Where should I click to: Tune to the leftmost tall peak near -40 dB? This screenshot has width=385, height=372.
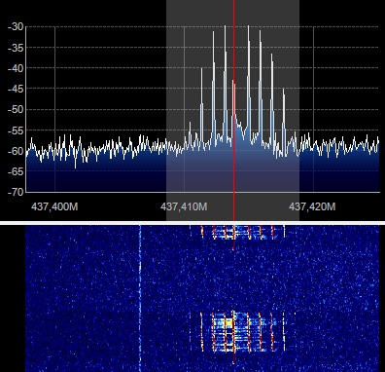point(201,69)
